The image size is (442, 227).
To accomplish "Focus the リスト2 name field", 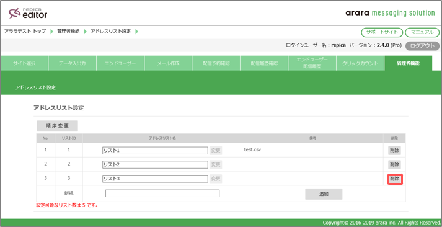I will click(x=156, y=164).
